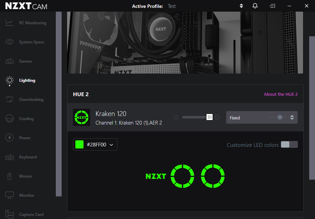Open the settings menu icon
The width and height of the screenshot is (315, 219).
pos(272,6)
